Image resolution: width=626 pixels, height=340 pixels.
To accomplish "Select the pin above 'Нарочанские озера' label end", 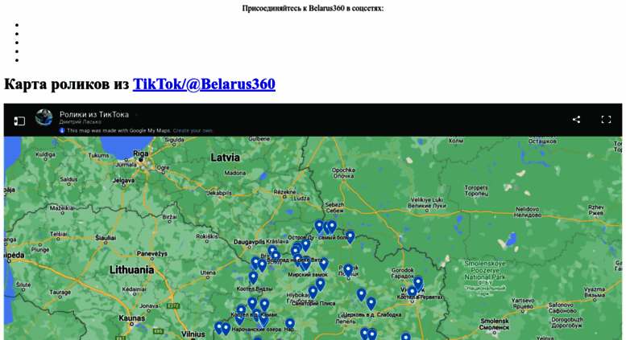I will (290, 323).
